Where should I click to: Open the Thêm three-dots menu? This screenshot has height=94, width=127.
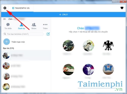coord(45,26)
